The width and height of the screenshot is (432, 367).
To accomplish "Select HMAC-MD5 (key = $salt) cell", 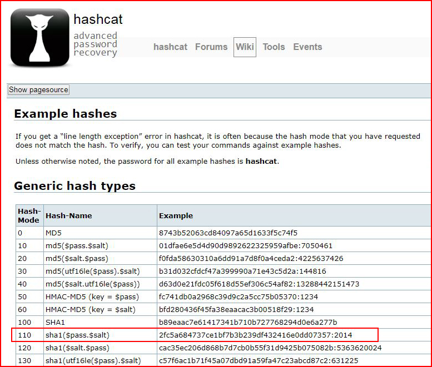I will (100, 309).
